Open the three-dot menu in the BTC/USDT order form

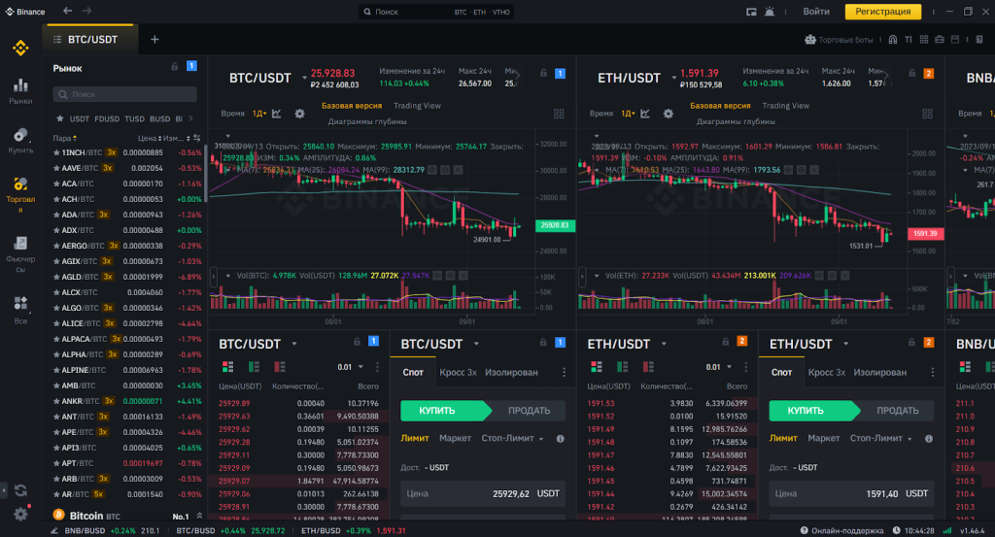click(x=565, y=372)
